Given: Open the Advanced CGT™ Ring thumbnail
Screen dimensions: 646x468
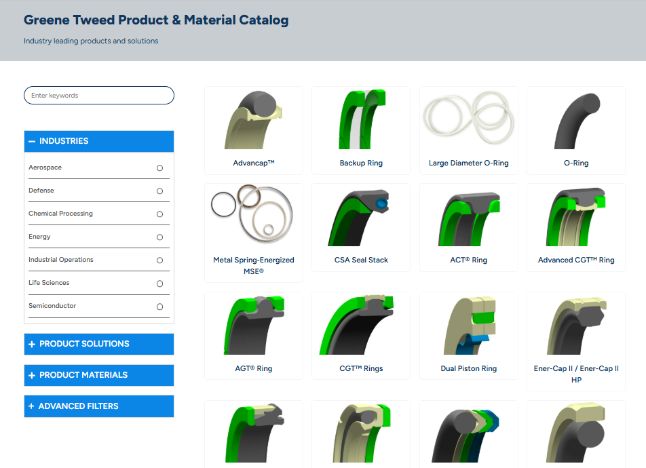Looking at the screenshot, I should click(575, 216).
